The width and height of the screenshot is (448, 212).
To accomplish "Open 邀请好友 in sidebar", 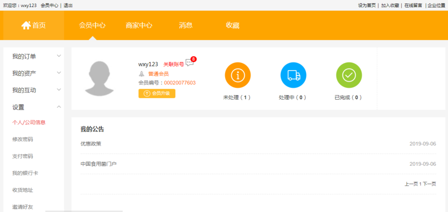I will (x=22, y=207).
